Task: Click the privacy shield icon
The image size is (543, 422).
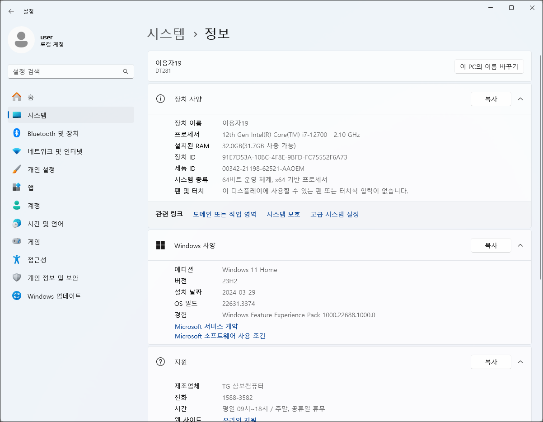Action: (17, 278)
